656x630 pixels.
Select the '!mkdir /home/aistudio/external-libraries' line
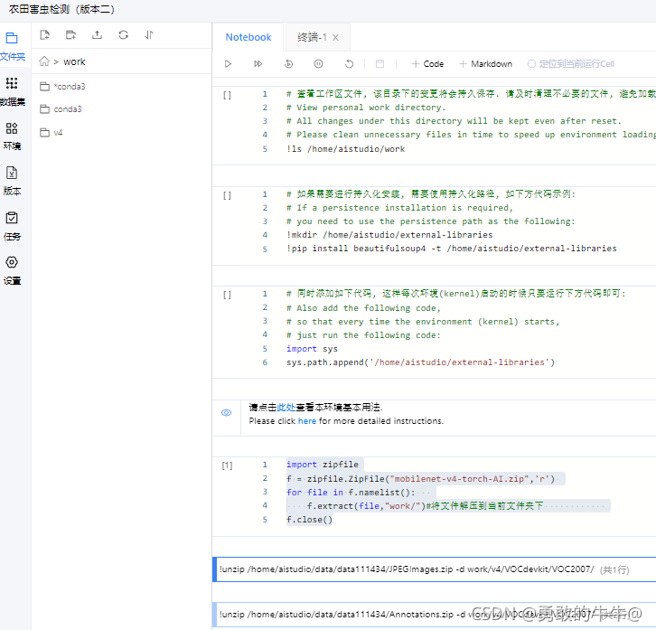click(x=389, y=235)
